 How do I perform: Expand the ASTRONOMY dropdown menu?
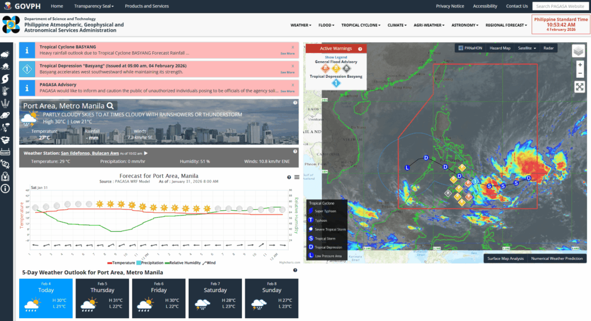click(465, 25)
